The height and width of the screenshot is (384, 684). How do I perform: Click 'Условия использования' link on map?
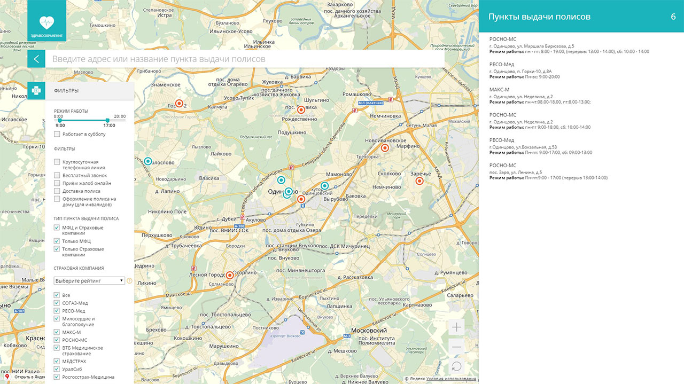coord(451,379)
